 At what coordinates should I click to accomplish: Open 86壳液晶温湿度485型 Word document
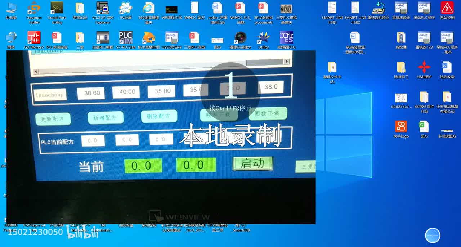pos(355,42)
